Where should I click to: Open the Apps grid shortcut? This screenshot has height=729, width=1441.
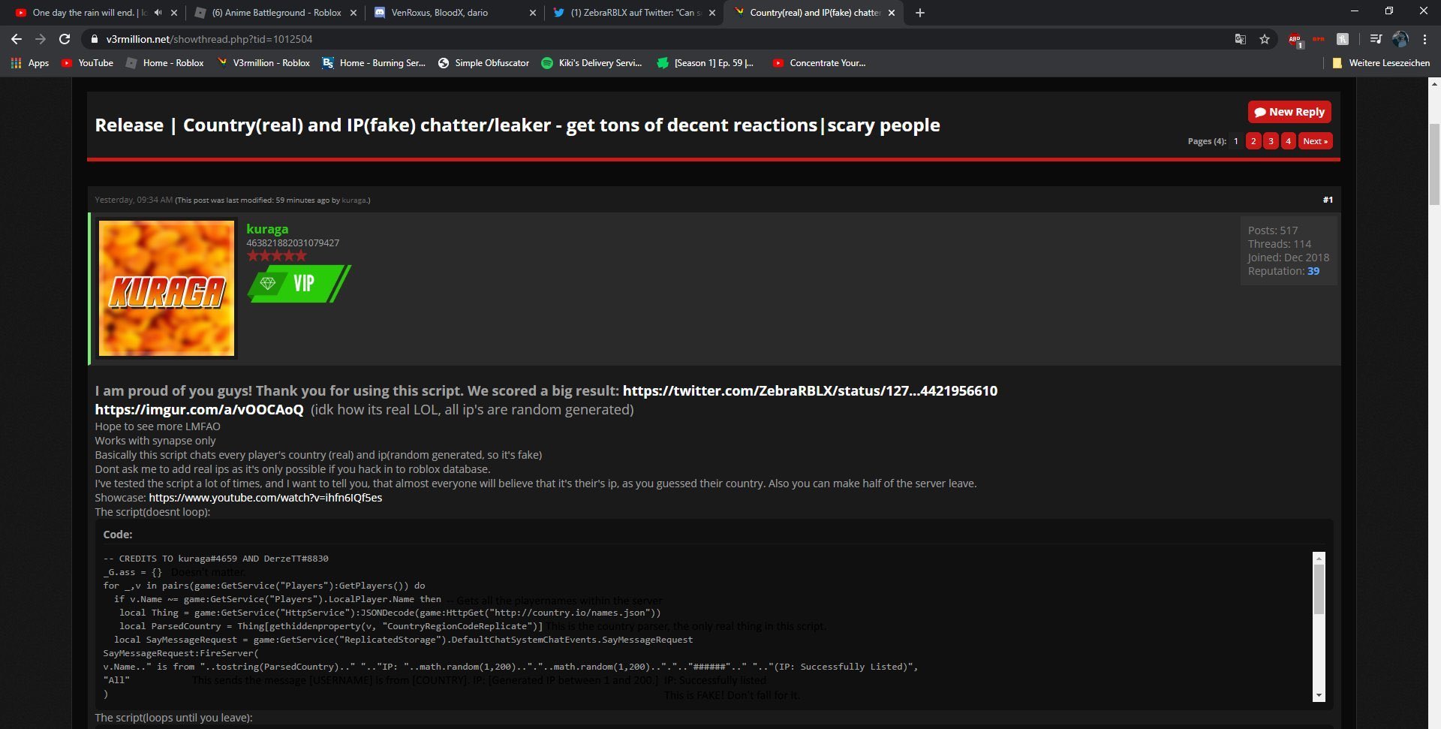(30, 63)
